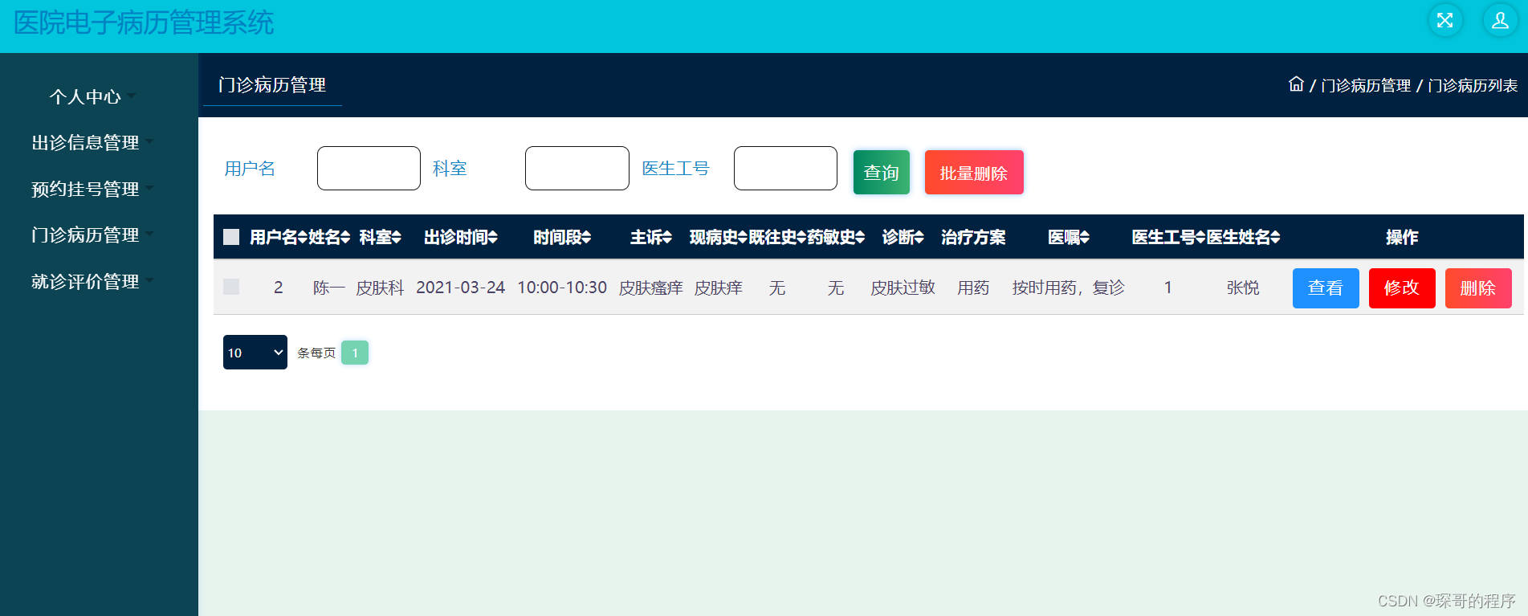
Task: Select the 门诊病历管理 page tab
Action: click(x=272, y=85)
